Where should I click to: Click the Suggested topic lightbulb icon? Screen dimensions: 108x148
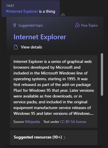[15, 25]
